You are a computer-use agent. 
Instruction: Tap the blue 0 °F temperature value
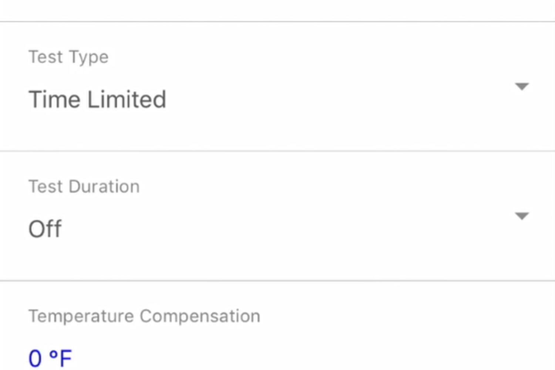click(50, 358)
